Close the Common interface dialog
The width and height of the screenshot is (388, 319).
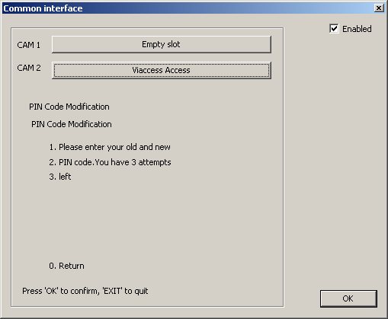[x=379, y=8]
